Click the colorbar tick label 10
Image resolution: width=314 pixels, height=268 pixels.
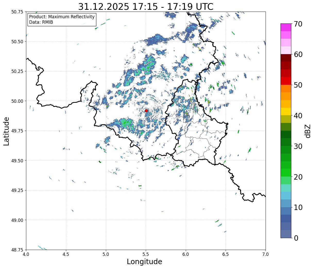point(298,207)
